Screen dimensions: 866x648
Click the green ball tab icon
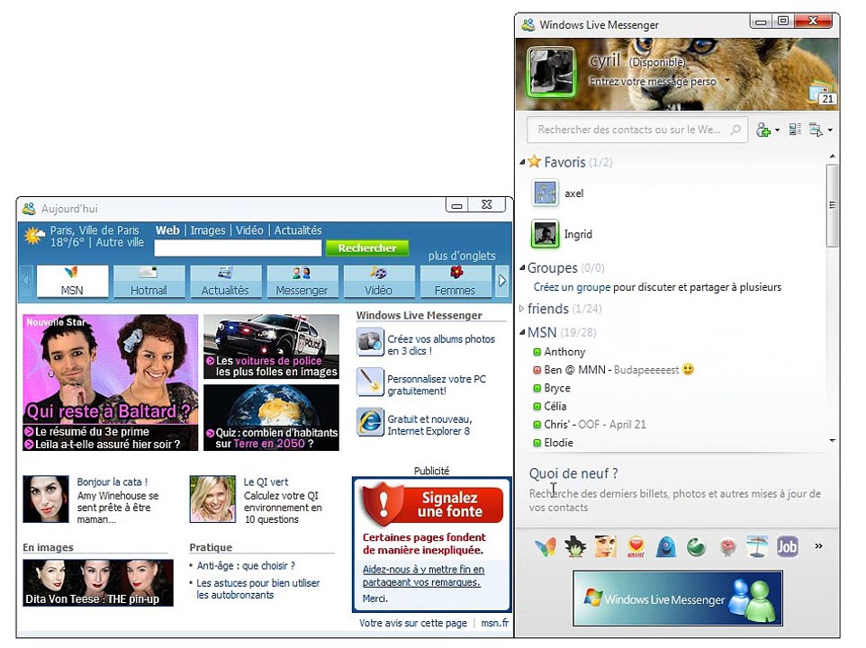(x=696, y=546)
